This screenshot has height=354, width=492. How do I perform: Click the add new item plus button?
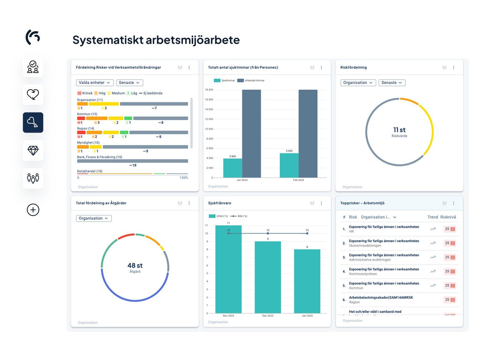[x=33, y=210]
